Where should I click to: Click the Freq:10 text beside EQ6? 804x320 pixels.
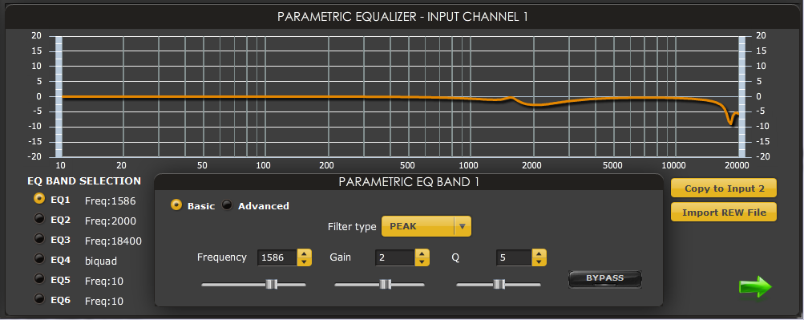coord(104,301)
